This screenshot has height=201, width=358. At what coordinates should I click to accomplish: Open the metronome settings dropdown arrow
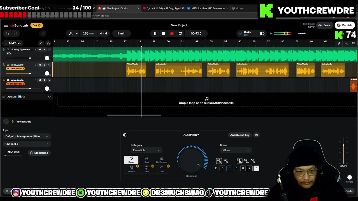pyautogui.click(x=77, y=33)
